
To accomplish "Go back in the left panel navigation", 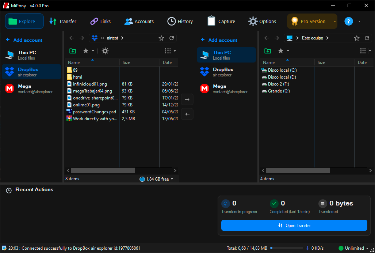I will tap(72, 38).
